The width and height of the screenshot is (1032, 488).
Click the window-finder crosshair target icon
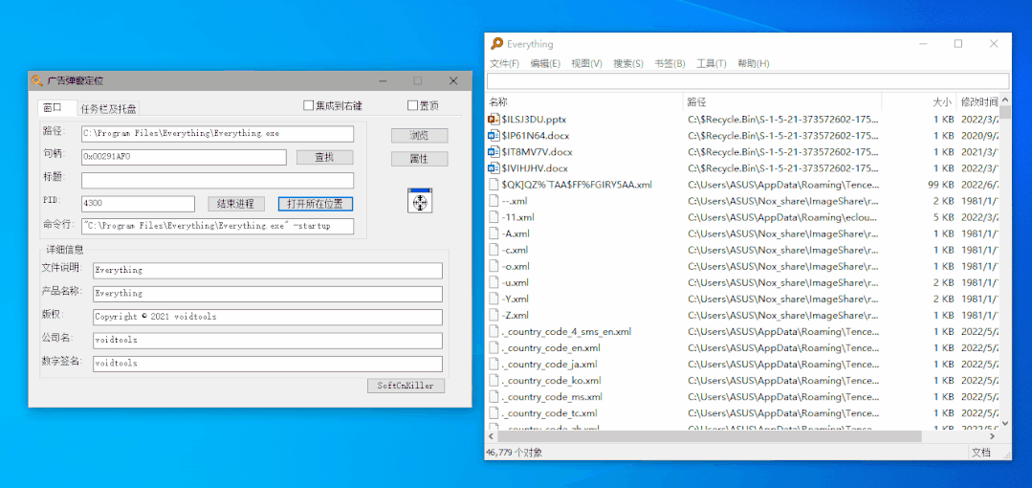point(420,202)
